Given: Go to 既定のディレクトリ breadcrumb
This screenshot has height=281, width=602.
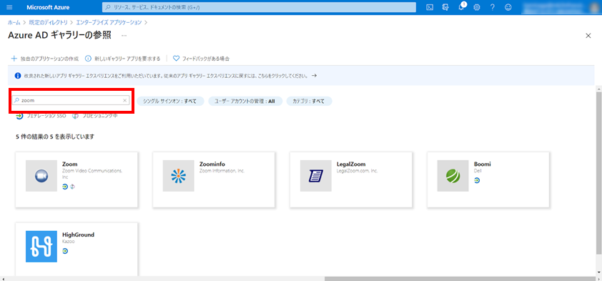Looking at the screenshot, I should (48, 23).
